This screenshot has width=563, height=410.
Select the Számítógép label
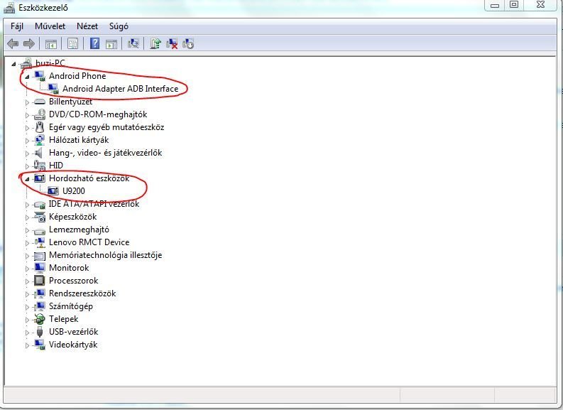click(x=71, y=306)
